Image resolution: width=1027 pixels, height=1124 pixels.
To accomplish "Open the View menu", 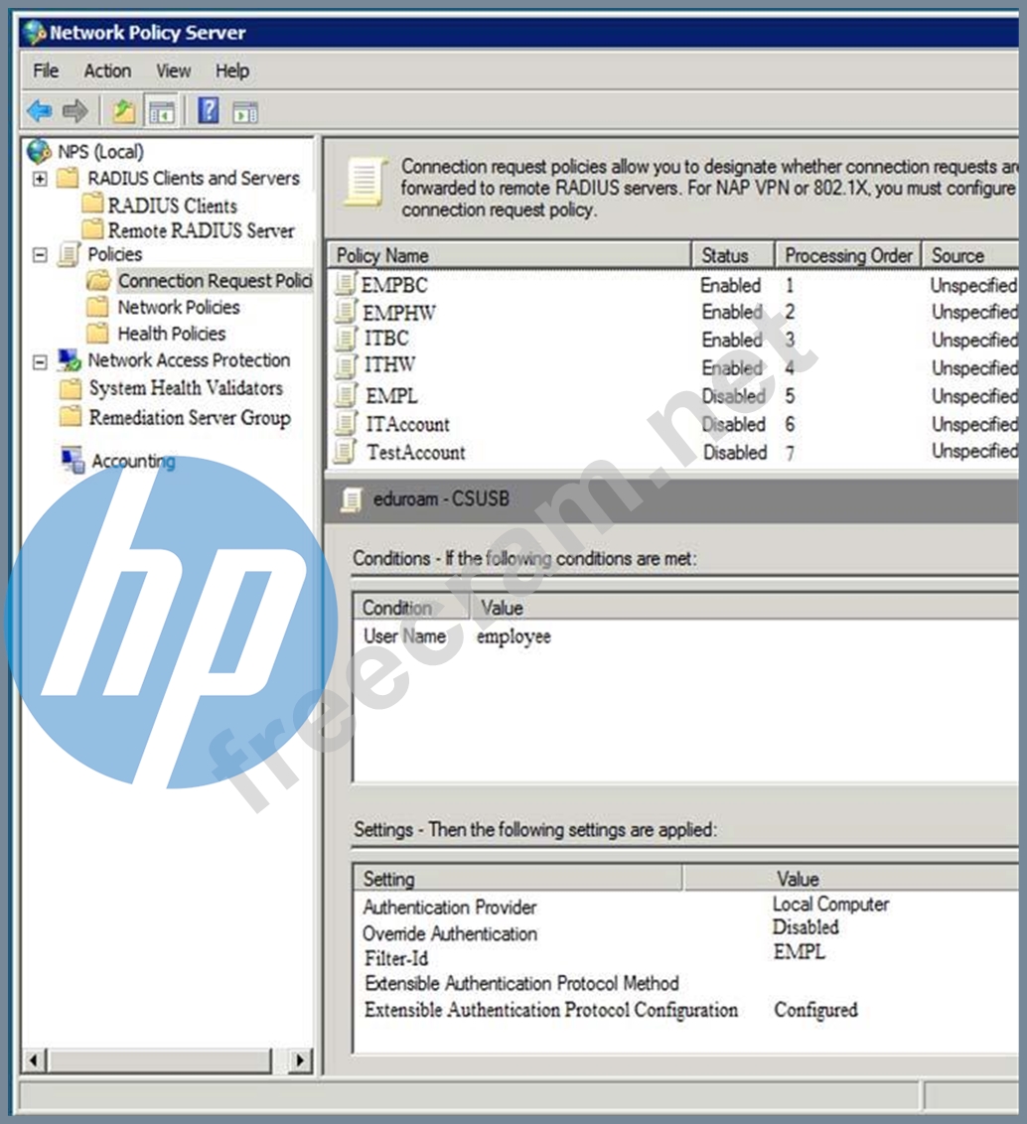I will (174, 70).
